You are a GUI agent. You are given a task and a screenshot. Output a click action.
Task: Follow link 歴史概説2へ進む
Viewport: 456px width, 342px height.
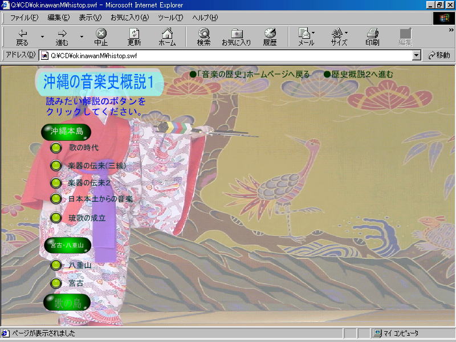coord(359,75)
